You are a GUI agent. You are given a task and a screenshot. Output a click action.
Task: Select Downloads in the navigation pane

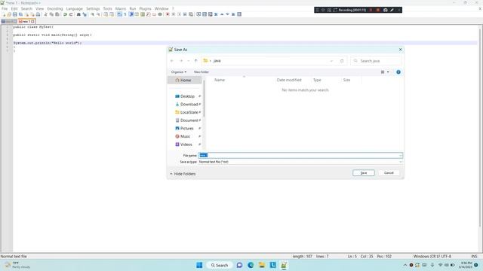coord(187,104)
